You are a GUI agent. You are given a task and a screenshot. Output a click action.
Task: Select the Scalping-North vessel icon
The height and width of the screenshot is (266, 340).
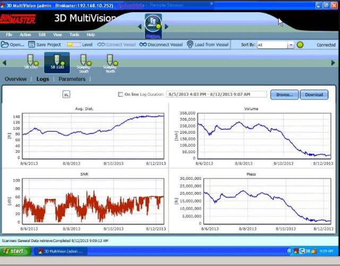pyautogui.click(x=110, y=64)
